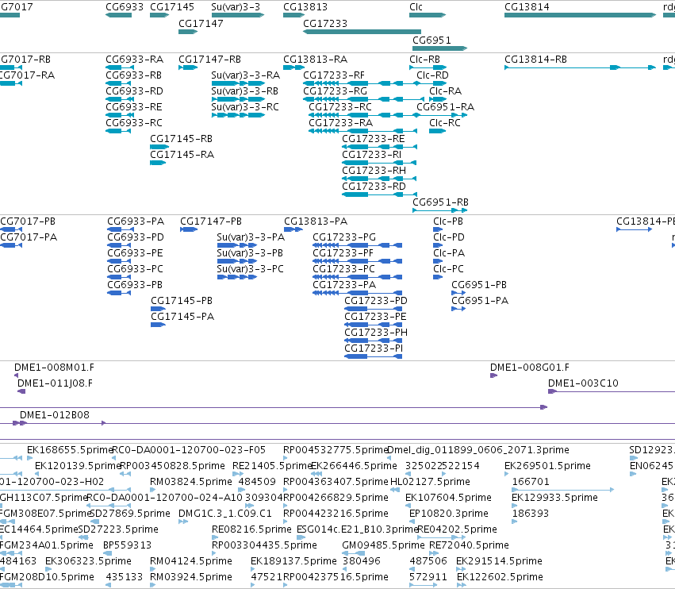Click the long teal bar under CG13814

point(580,15)
